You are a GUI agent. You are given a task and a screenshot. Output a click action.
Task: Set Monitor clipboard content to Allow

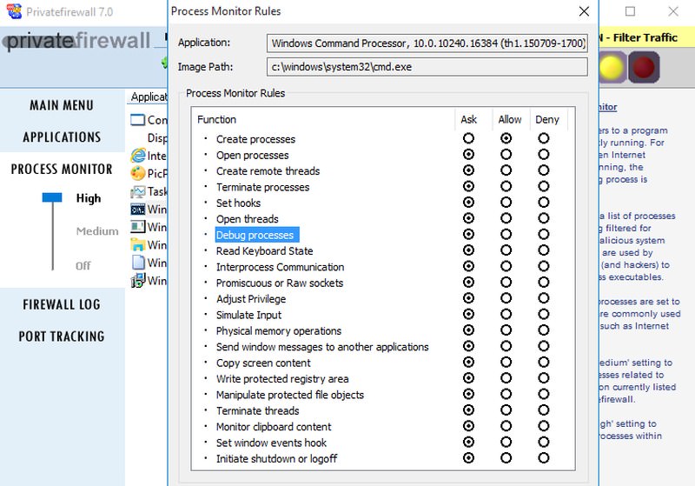(x=506, y=426)
